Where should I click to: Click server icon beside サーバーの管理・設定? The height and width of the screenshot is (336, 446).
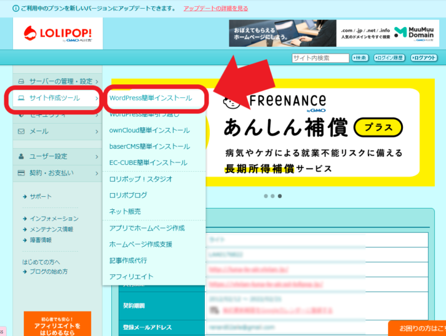21,81
